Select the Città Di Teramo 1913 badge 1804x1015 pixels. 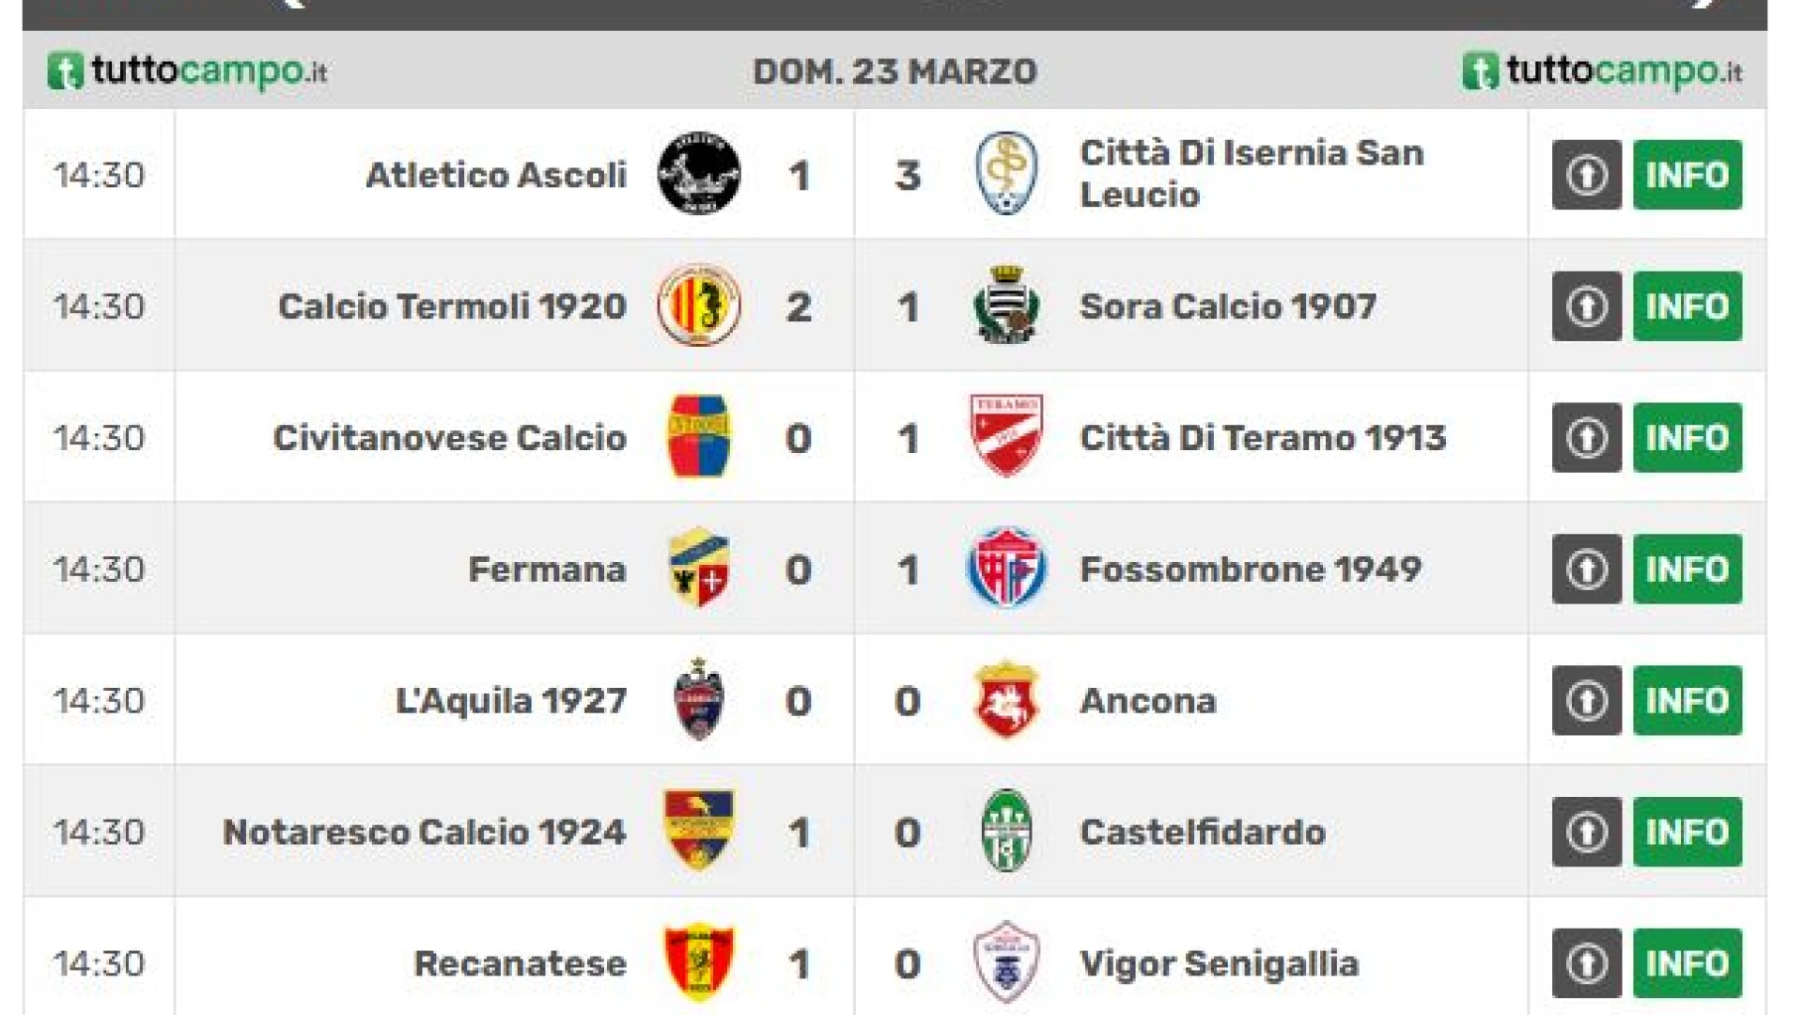click(x=1006, y=436)
